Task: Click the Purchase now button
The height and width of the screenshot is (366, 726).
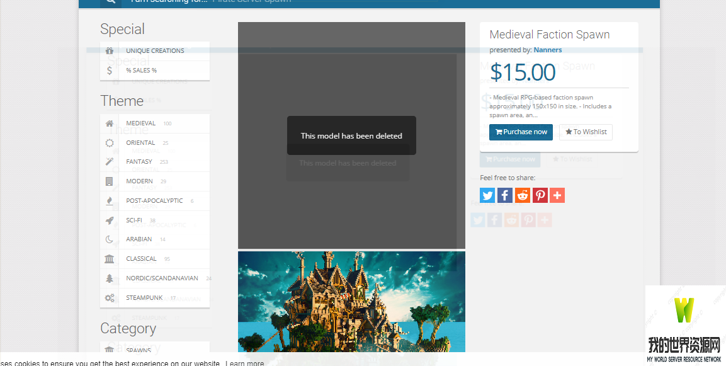Action: tap(521, 132)
